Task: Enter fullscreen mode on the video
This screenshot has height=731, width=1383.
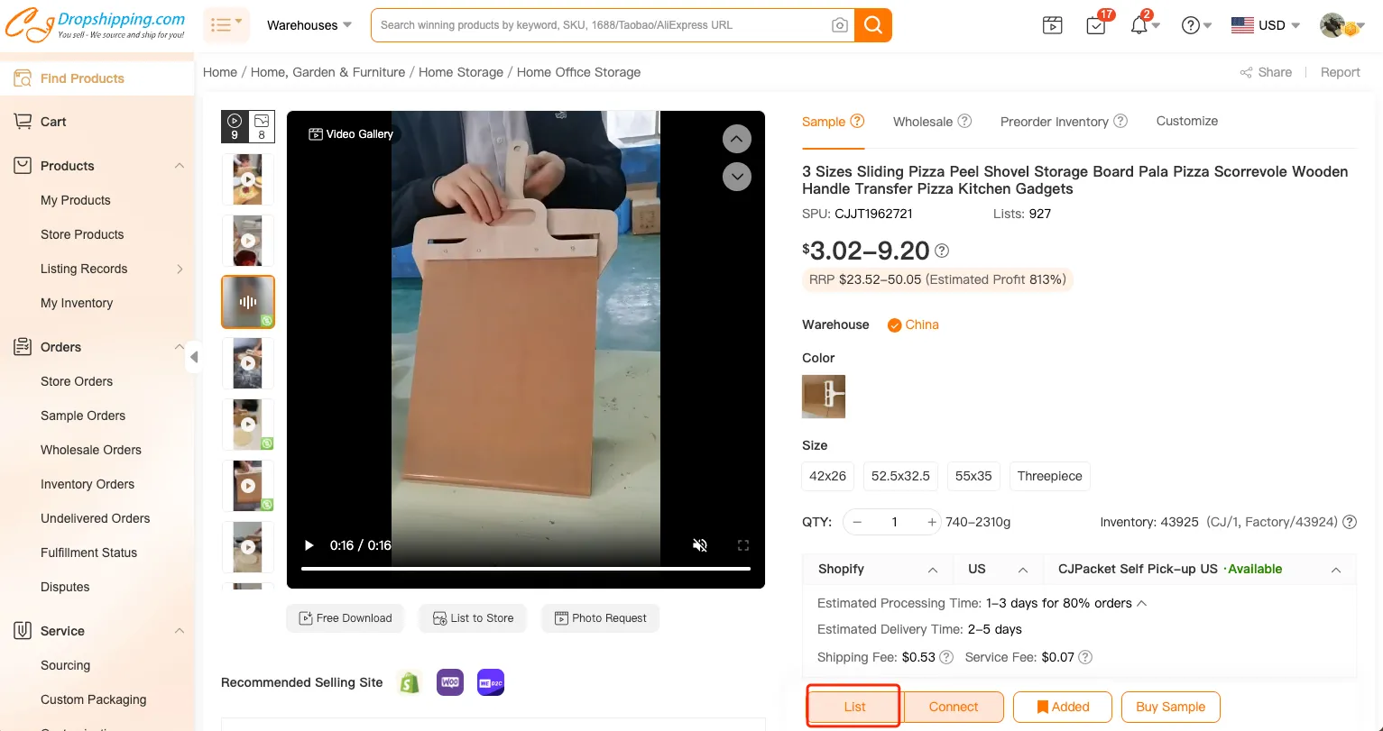Action: (743, 545)
